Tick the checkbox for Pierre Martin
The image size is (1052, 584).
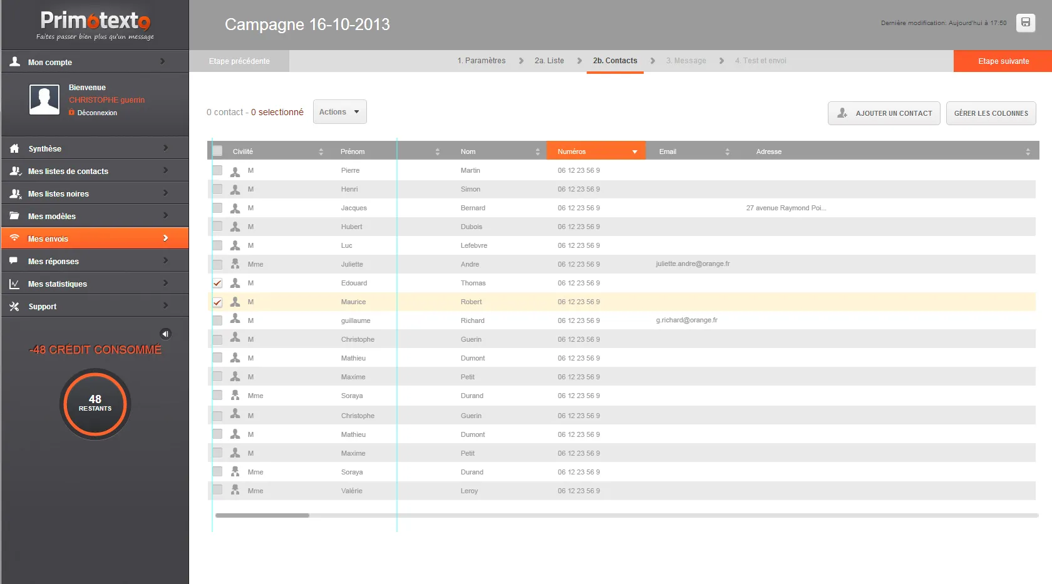[x=217, y=170]
